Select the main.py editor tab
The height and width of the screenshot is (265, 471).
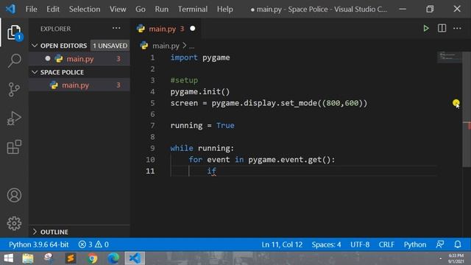(166, 29)
